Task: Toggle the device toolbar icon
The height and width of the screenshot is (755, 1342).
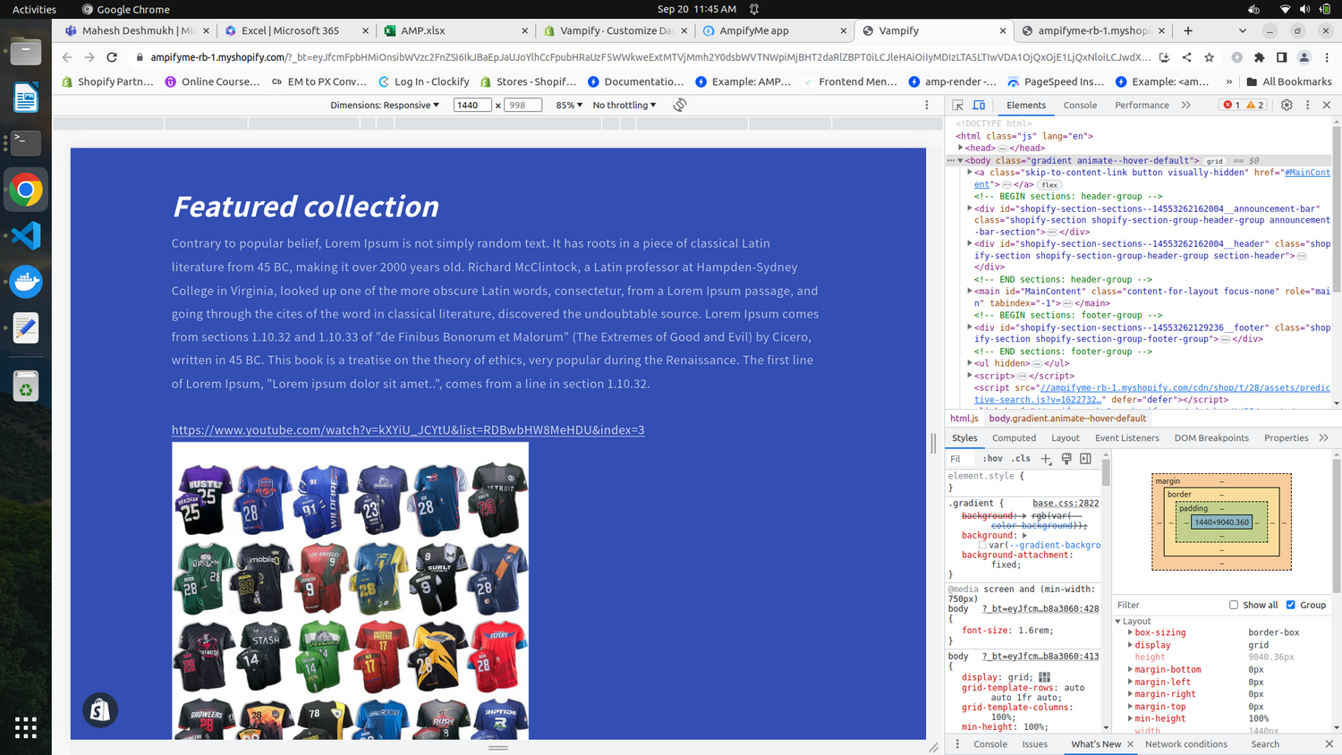Action: click(979, 105)
